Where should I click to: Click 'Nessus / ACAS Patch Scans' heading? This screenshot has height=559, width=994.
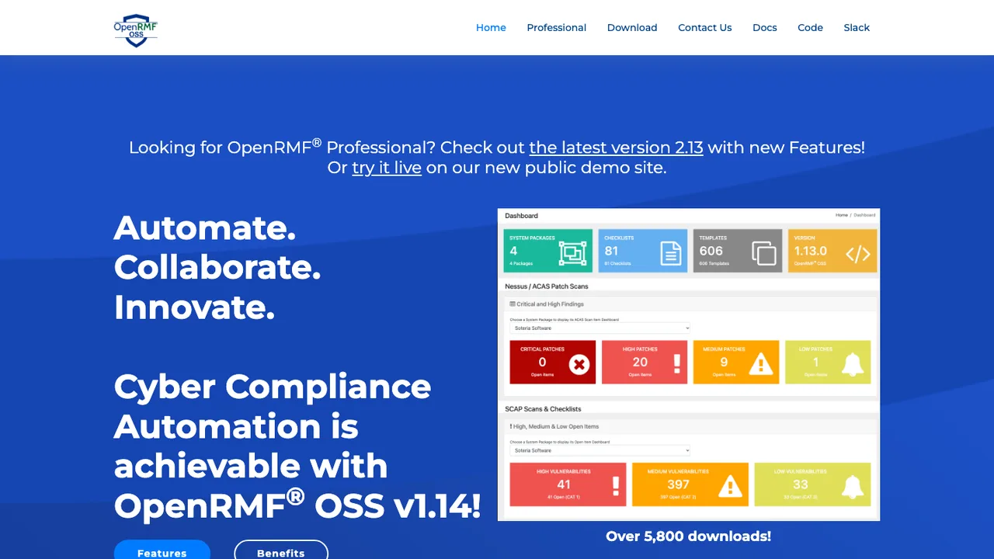pos(547,286)
